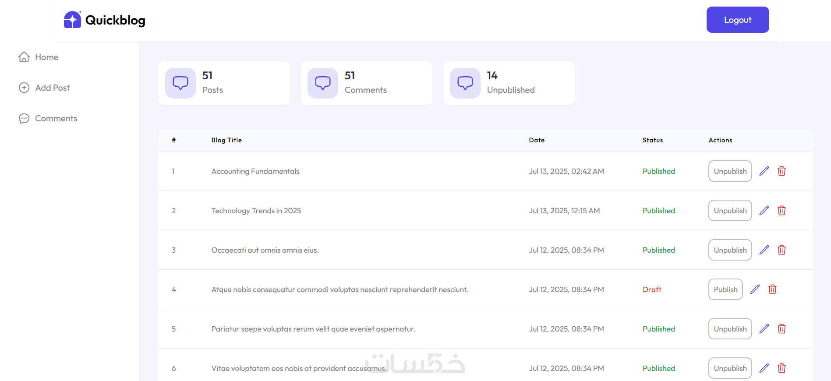This screenshot has width=831, height=381.
Task: Delete the Accounting Fundamentals post via trash icon
Action: (x=781, y=171)
